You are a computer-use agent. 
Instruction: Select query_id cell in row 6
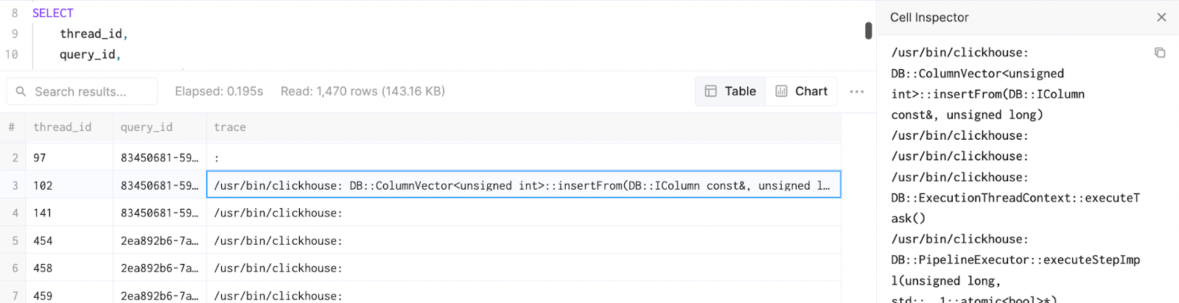coord(159,268)
